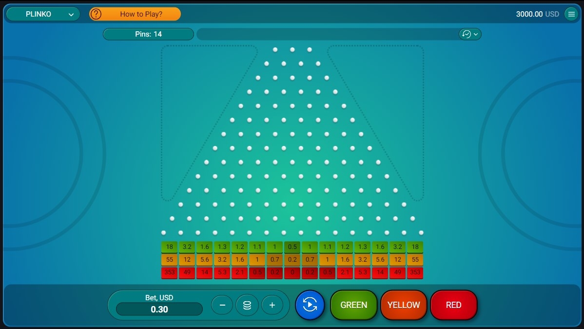Image resolution: width=584 pixels, height=329 pixels.
Task: Click the rightmost yellow 55 multiplier
Action: point(415,260)
